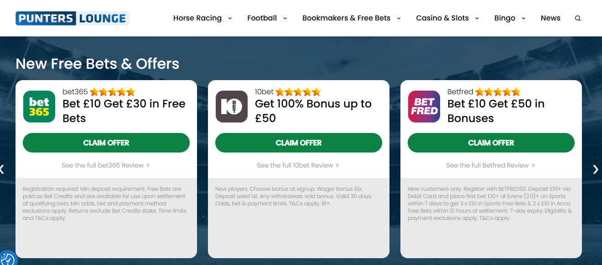This screenshot has width=602, height=265.
Task: Claim the 10bet bonus offer
Action: click(x=299, y=143)
